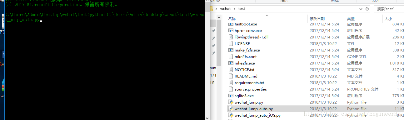
Task: Click the requirements.txt file icon
Action: pyautogui.click(x=231, y=82)
